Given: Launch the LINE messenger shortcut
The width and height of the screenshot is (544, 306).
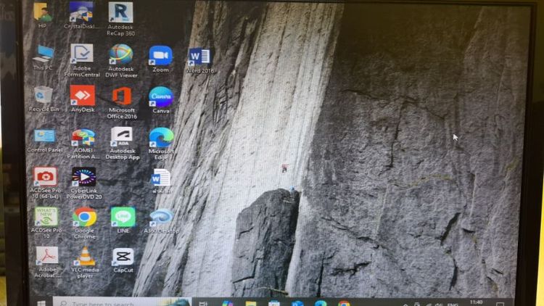Looking at the screenshot, I should tap(123, 220).
